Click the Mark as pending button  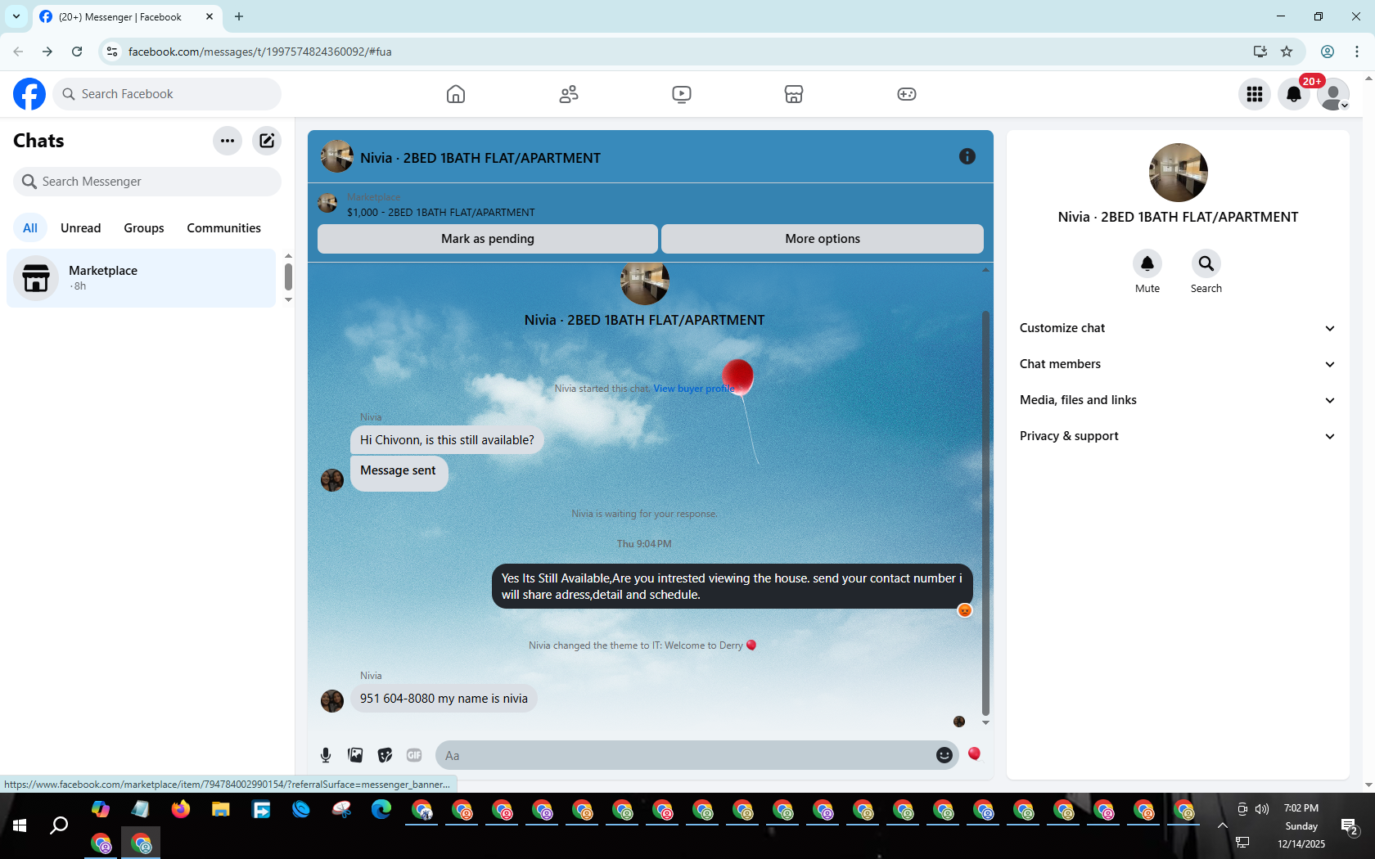point(488,239)
